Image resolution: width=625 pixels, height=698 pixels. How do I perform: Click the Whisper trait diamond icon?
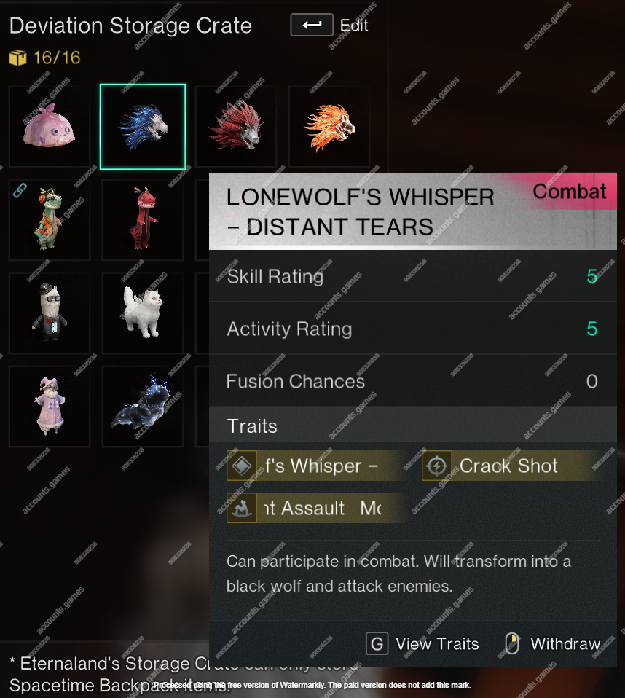point(242,466)
